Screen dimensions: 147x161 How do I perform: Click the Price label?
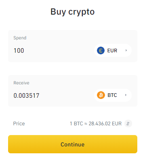tap(19, 124)
